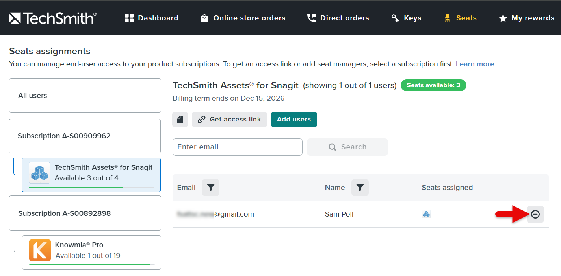Image resolution: width=561 pixels, height=276 pixels.
Task: Open the Dashboard tab
Action: pos(152,18)
